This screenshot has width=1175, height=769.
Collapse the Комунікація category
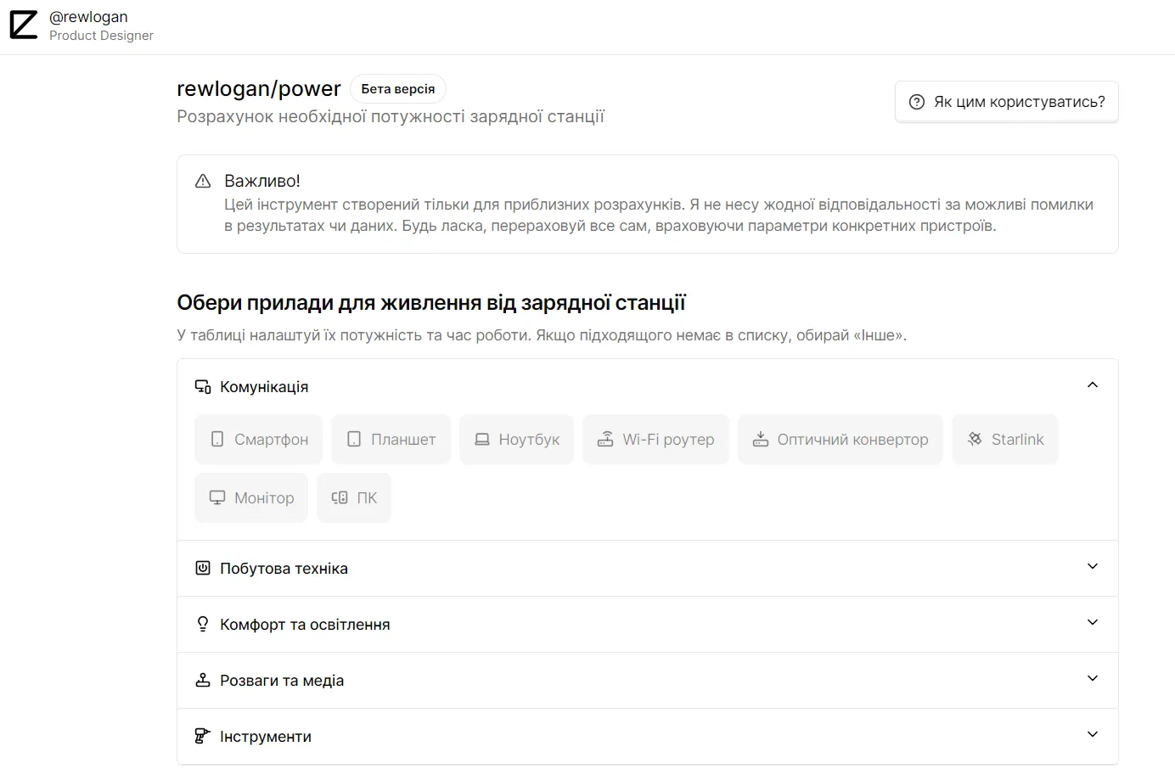1093,384
